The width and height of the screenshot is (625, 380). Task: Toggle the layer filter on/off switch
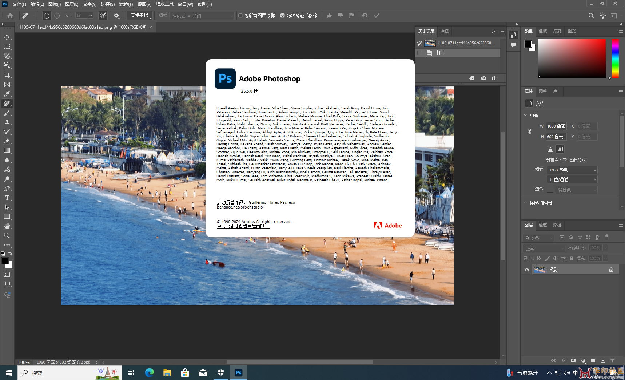tap(606, 237)
